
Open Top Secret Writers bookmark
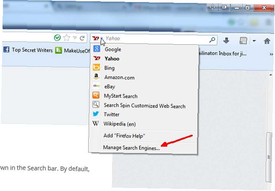[28, 50]
